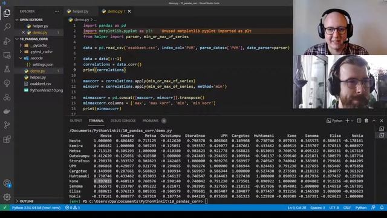The image size is (387, 218).
Task: Collapse the .vscode folder
Action: [21, 58]
